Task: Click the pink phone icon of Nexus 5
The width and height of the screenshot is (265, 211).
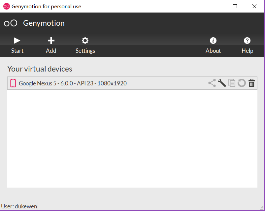Action: [13, 83]
